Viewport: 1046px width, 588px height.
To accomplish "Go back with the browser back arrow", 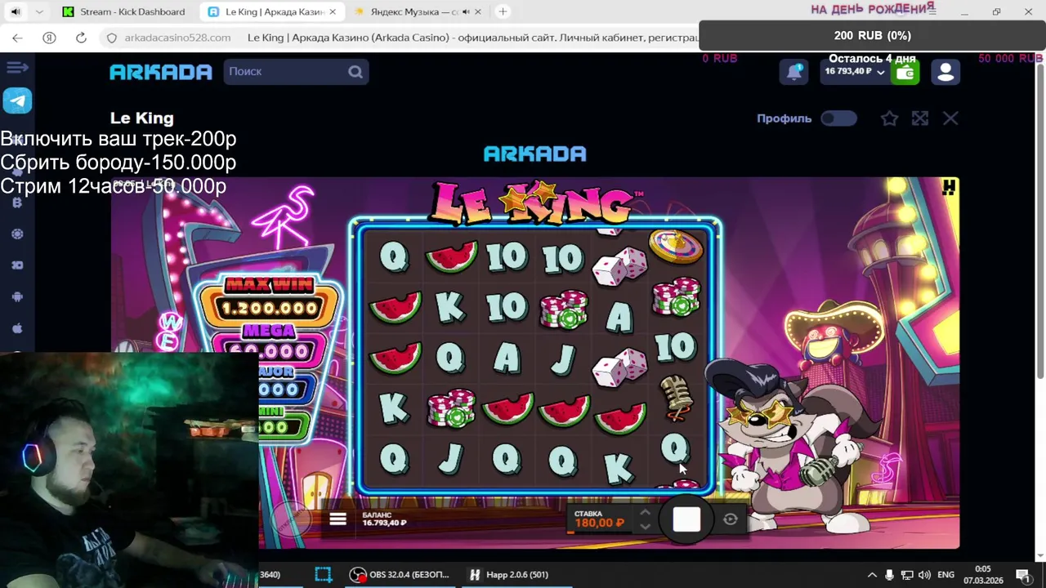I will [17, 38].
